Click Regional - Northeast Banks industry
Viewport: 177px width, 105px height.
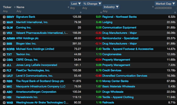click(x=119, y=17)
